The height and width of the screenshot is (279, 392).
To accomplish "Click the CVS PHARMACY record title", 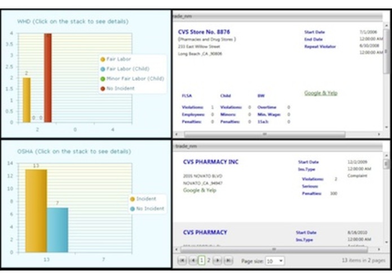I will tap(205, 233).
